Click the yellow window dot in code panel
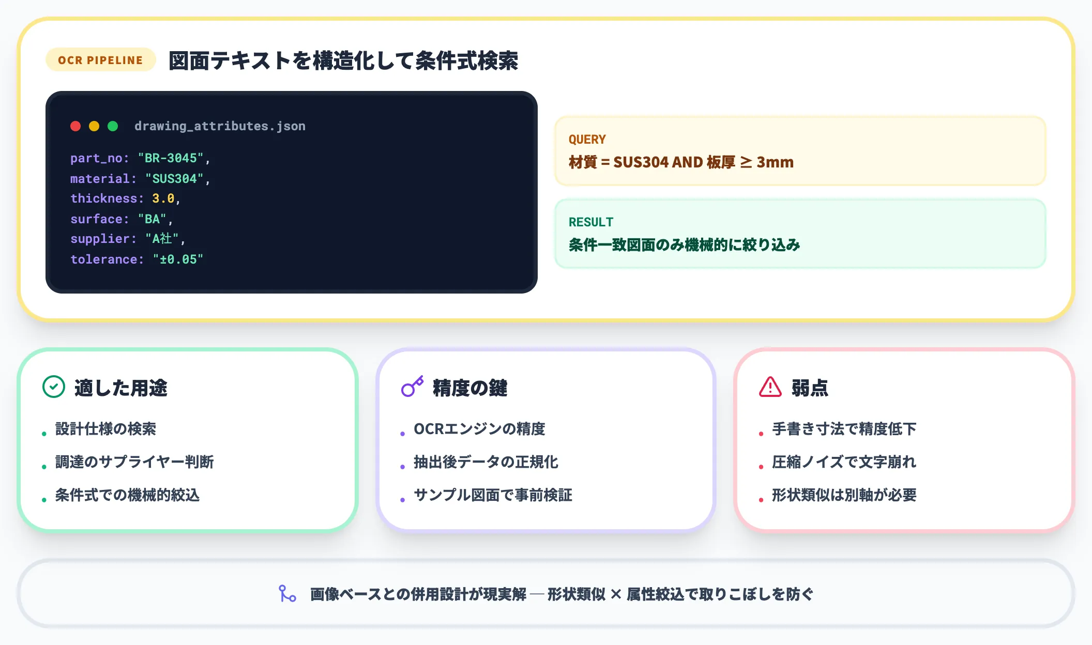The width and height of the screenshot is (1092, 645). [x=94, y=126]
